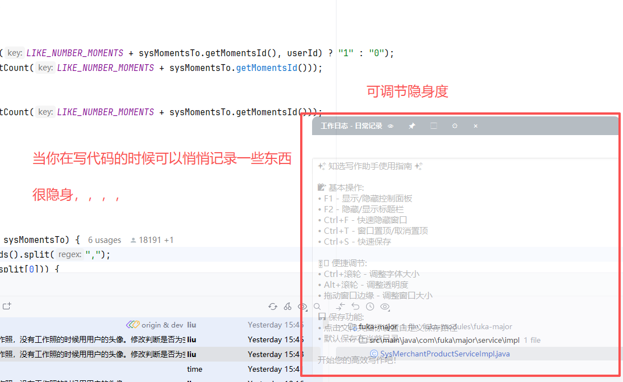Open settings gear in the 工作日志 title bar
Screen dimensions: 623x382
pos(455,126)
